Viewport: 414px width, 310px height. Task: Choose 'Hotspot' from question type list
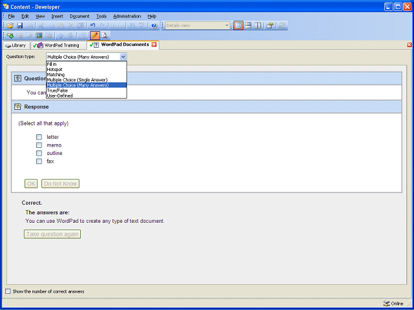click(86, 69)
